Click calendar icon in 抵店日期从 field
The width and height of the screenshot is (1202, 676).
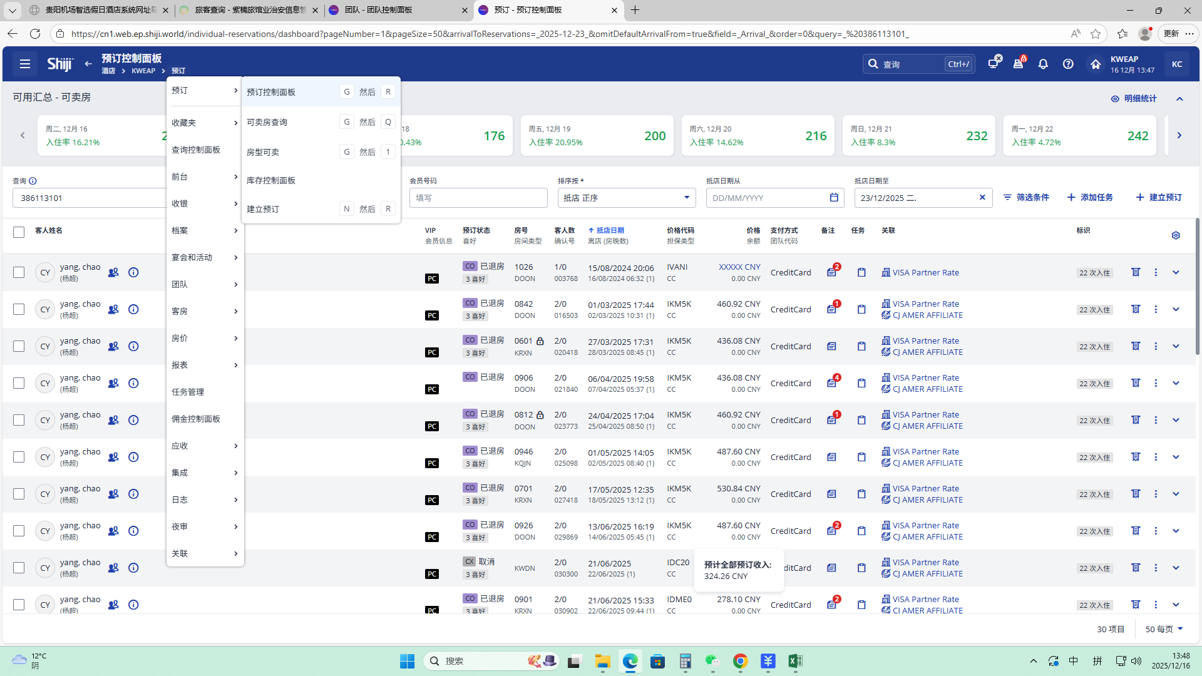(x=834, y=198)
